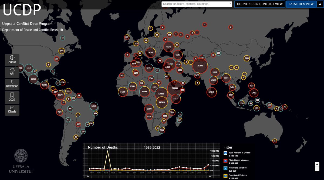Screen dimensions: 324x180
Task: Select the 18202 fatalities bubble
Action: (215, 72)
